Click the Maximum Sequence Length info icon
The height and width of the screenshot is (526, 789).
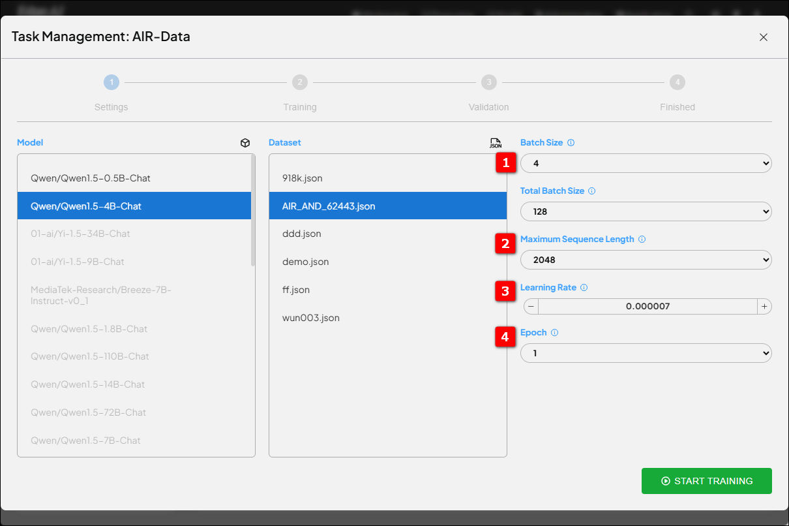click(642, 240)
